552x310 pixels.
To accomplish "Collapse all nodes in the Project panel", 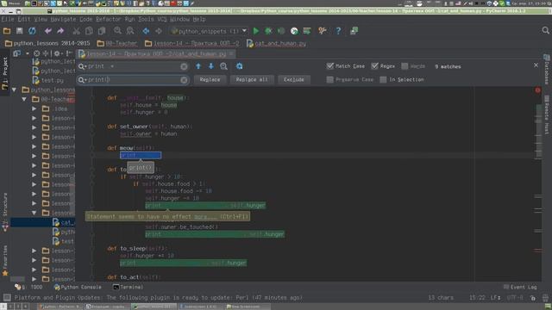I will 46,53.
